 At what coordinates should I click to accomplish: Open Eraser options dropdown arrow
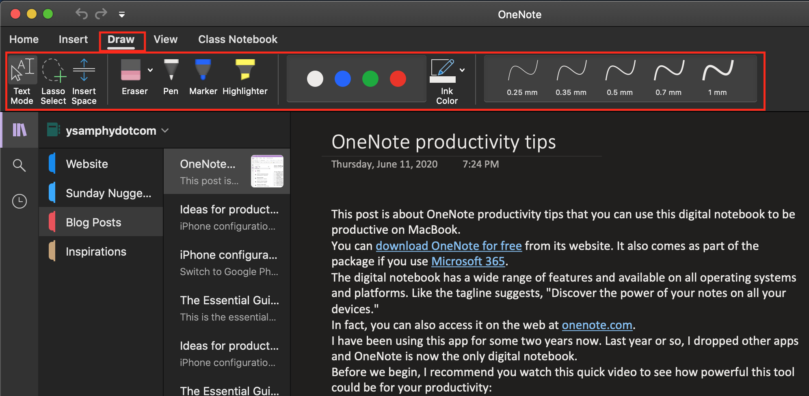point(150,70)
